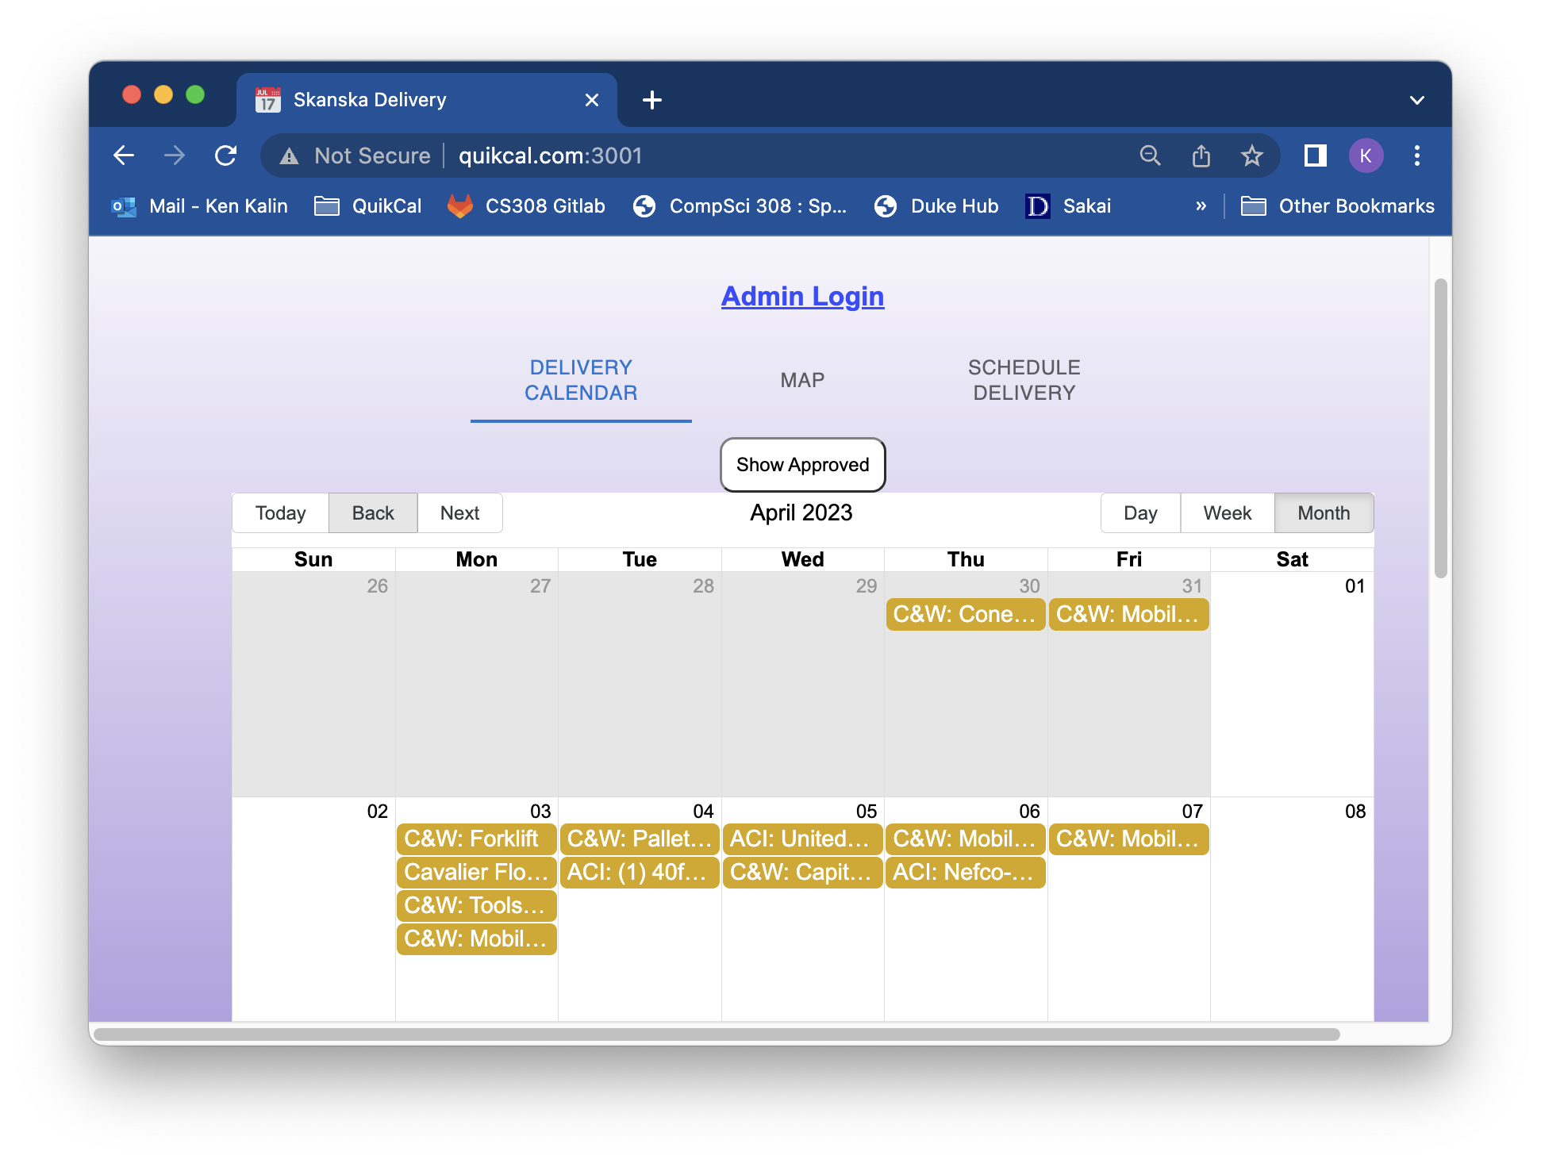Viewport: 1541px width, 1163px height.
Task: Reload the QuikCal page
Action: (x=226, y=155)
